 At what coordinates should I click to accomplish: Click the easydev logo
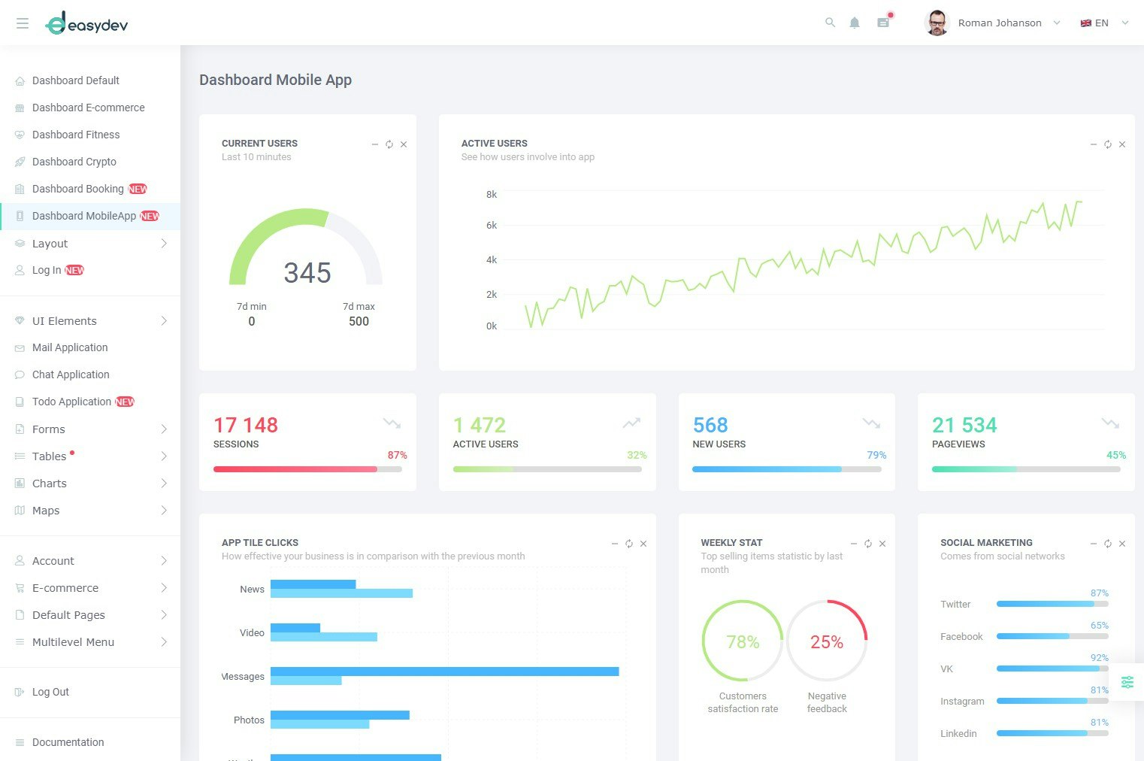pyautogui.click(x=86, y=23)
